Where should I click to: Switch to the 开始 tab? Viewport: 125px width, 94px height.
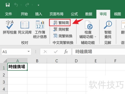tap(24, 14)
